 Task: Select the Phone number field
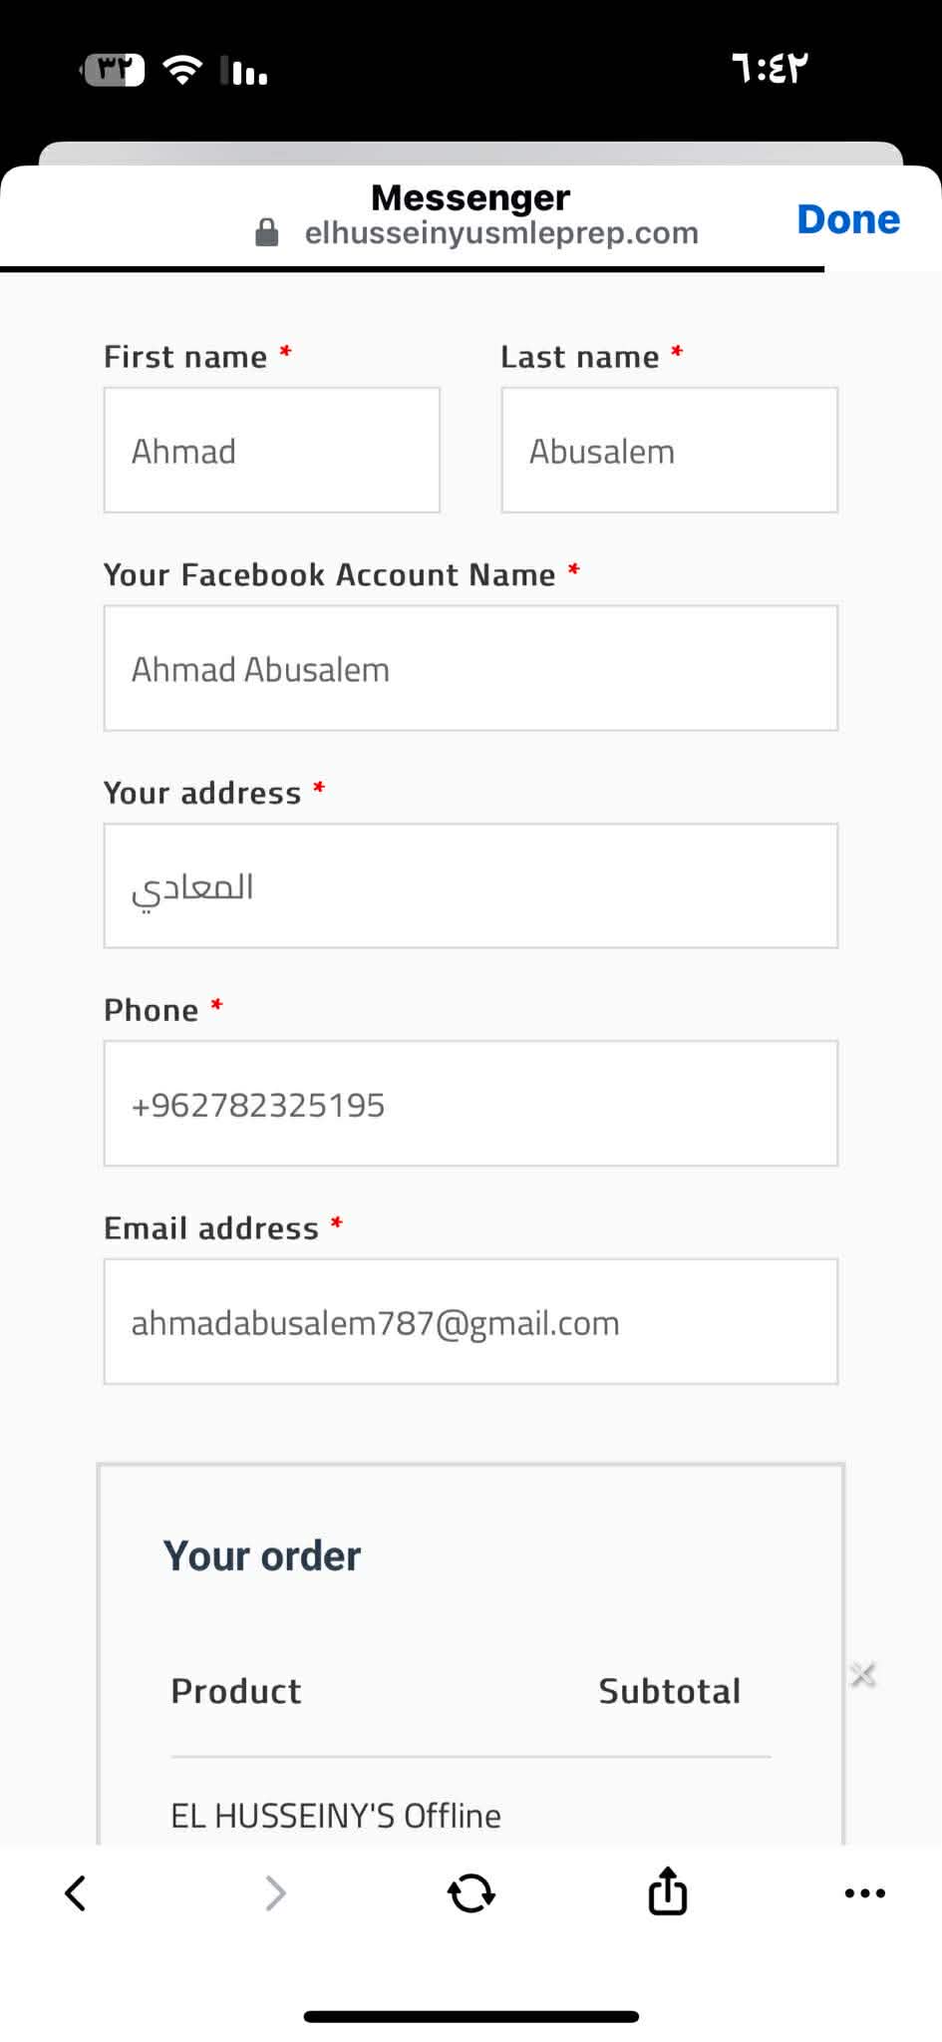[x=471, y=1104]
